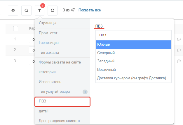Click the red filter count badge
Image resolution: width=183 pixels, height=125 pixels.
tap(43, 6)
